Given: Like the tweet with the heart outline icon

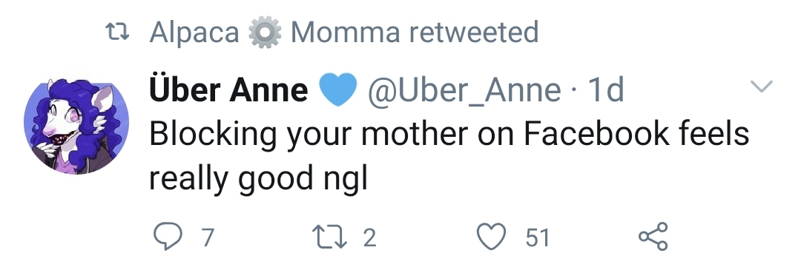Looking at the screenshot, I should 492,237.
